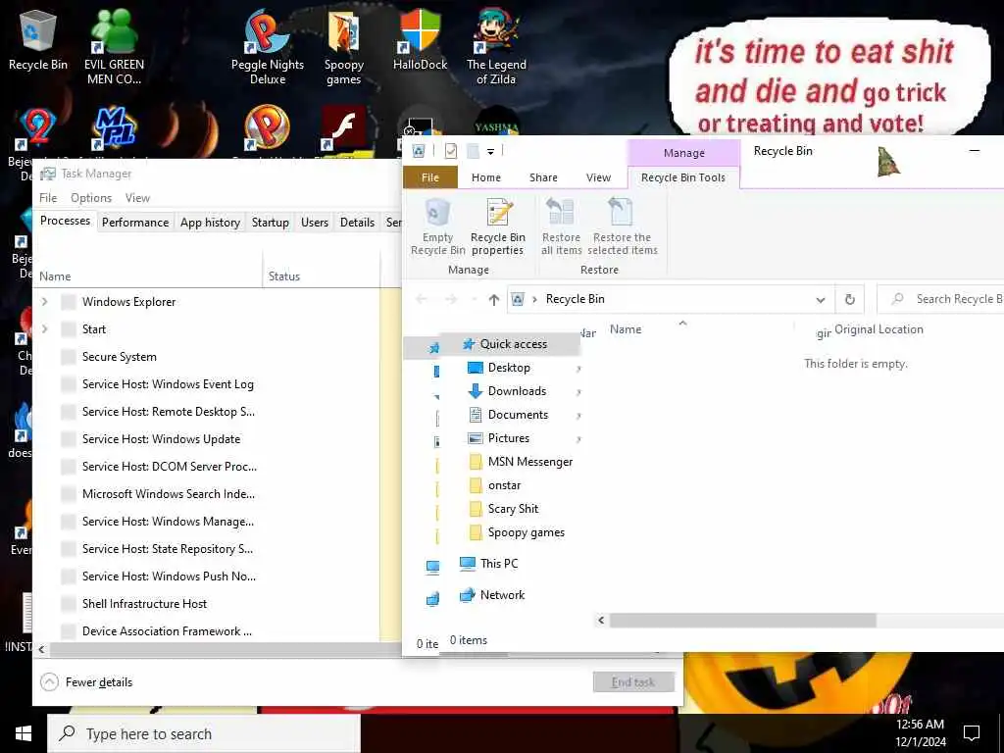The width and height of the screenshot is (1004, 753).
Task: Expand the Start process row
Action: (44, 329)
